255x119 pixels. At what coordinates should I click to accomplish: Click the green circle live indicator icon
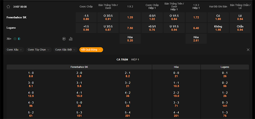click(15, 39)
